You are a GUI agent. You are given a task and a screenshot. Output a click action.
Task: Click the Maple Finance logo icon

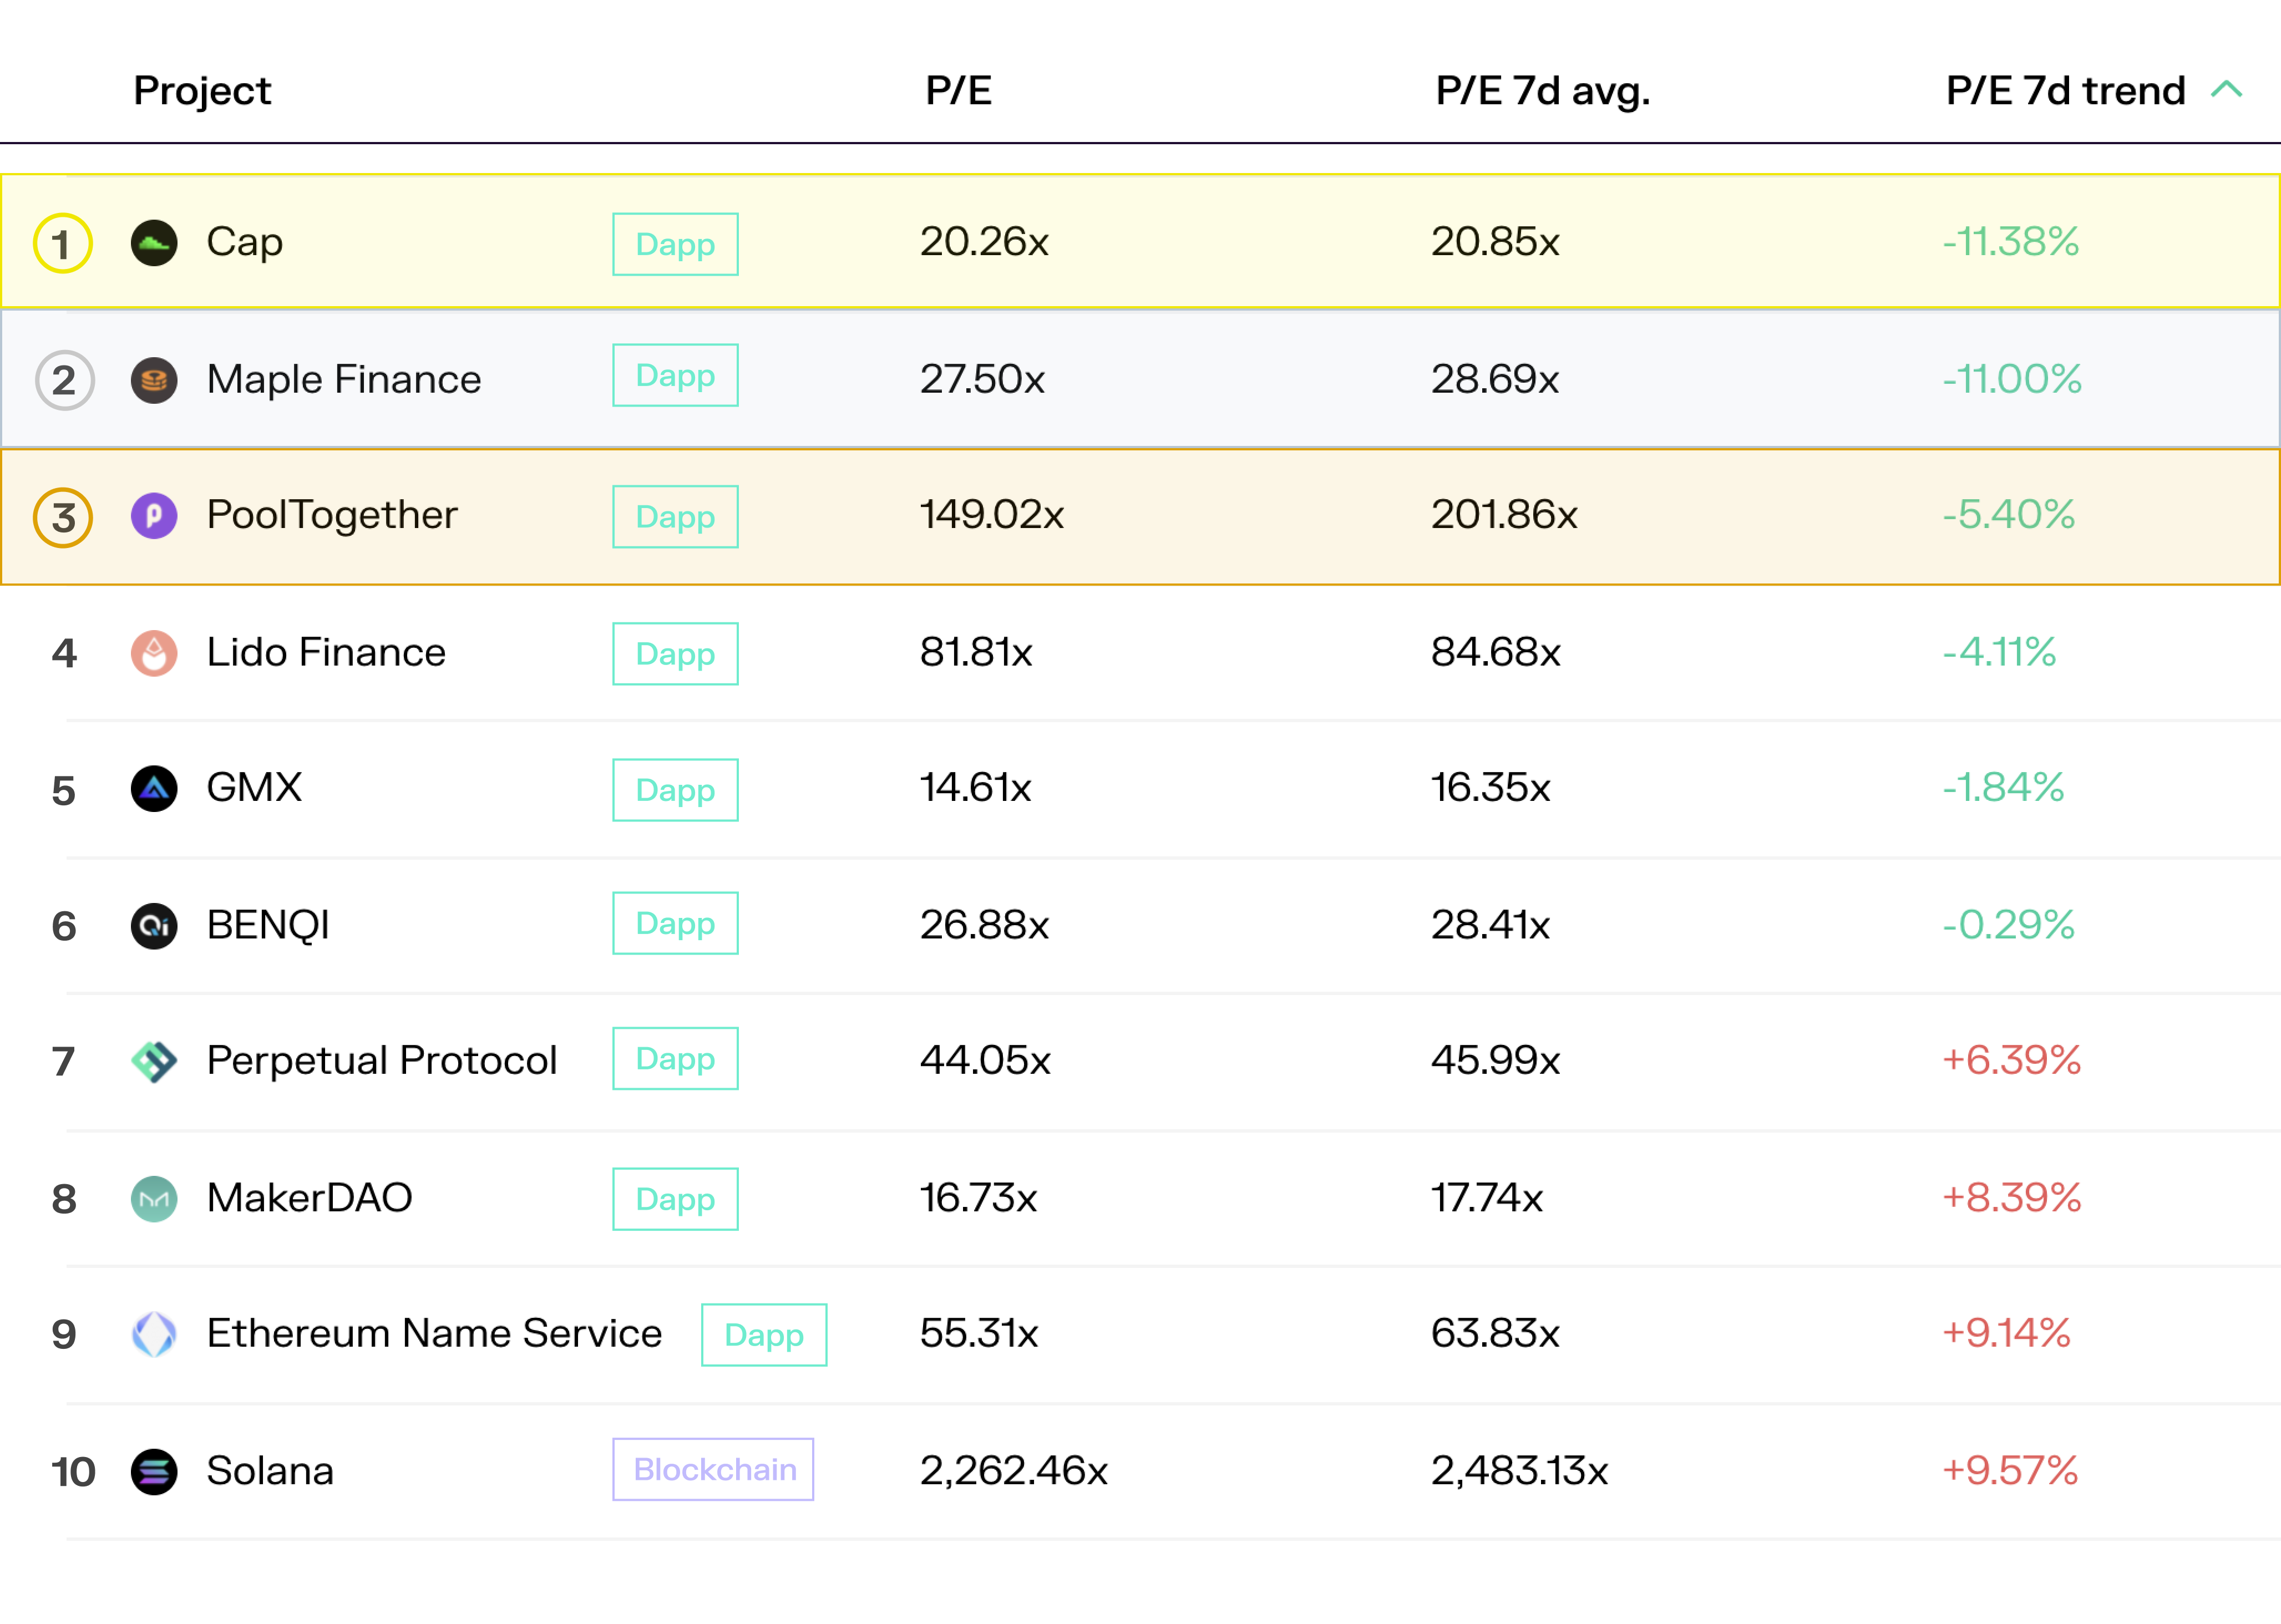click(x=154, y=380)
